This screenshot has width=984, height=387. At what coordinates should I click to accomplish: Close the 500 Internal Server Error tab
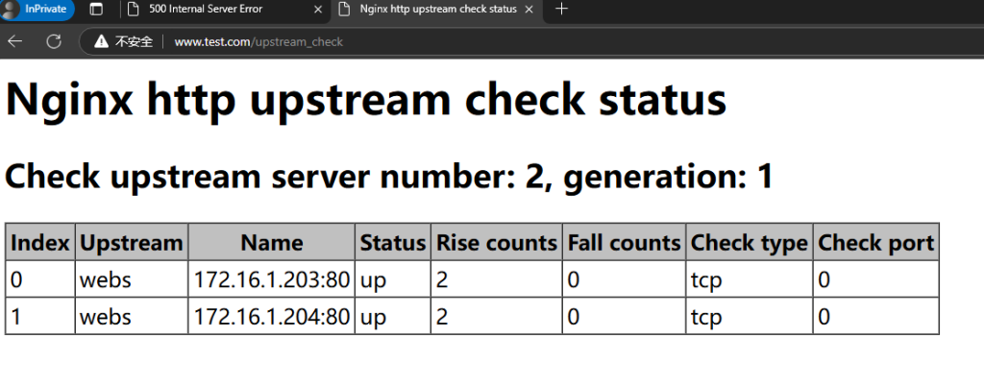[318, 10]
